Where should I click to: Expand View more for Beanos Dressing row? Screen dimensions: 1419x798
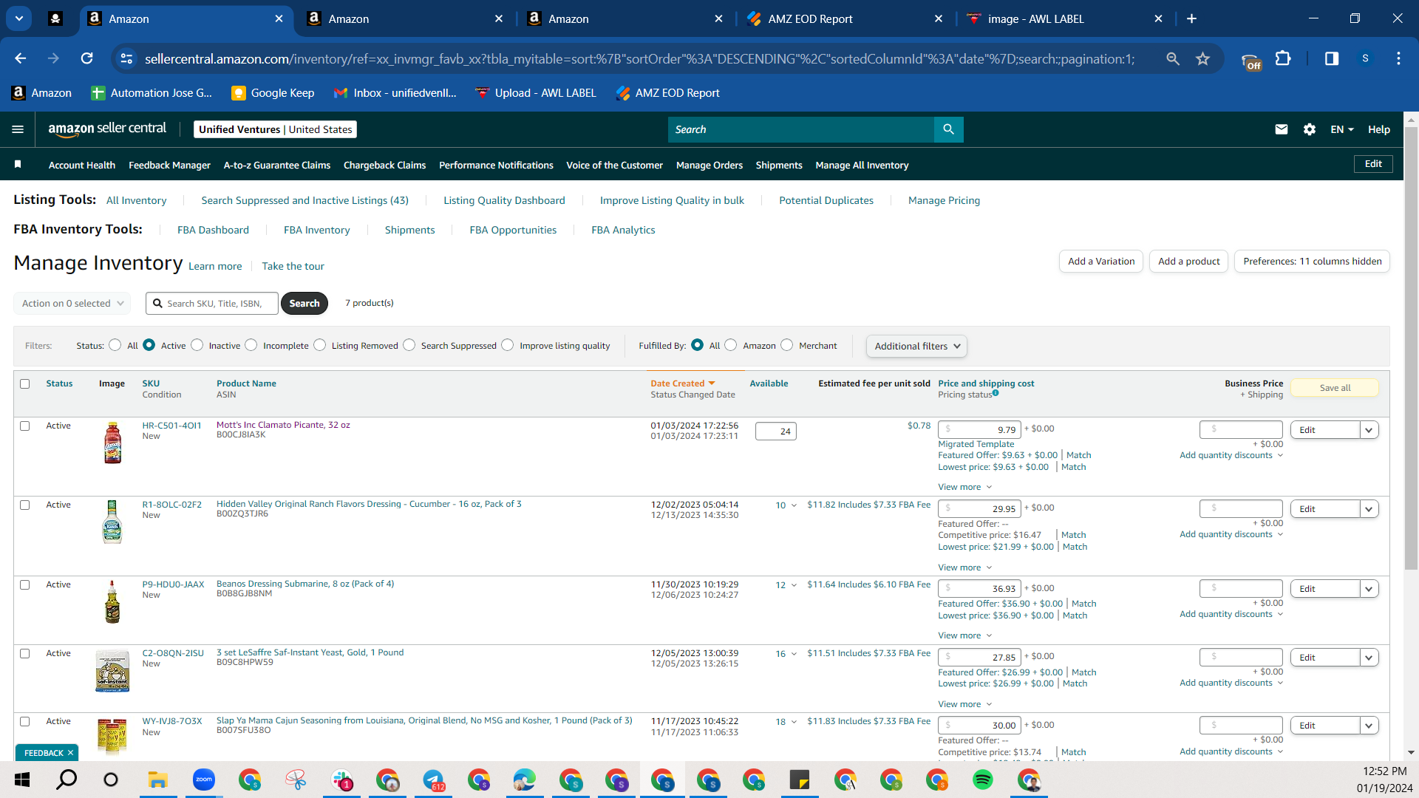click(964, 635)
